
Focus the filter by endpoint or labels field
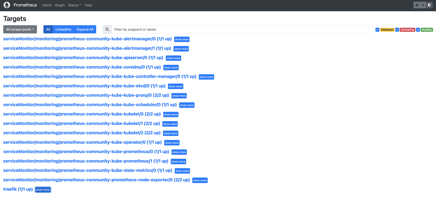pos(240,29)
